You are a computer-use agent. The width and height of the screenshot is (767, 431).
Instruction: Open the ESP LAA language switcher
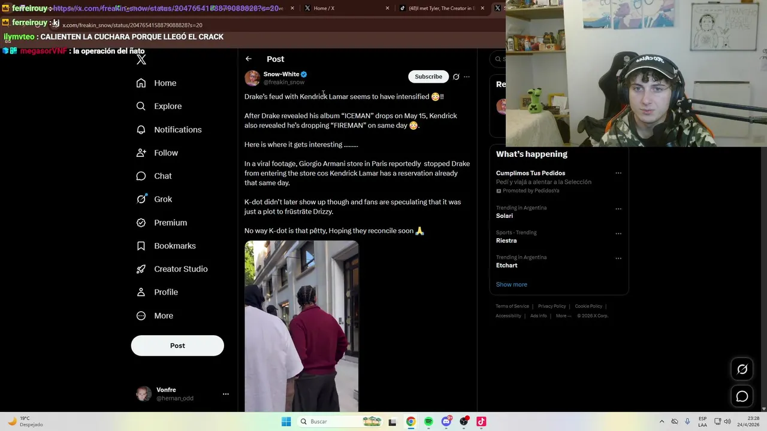point(702,421)
